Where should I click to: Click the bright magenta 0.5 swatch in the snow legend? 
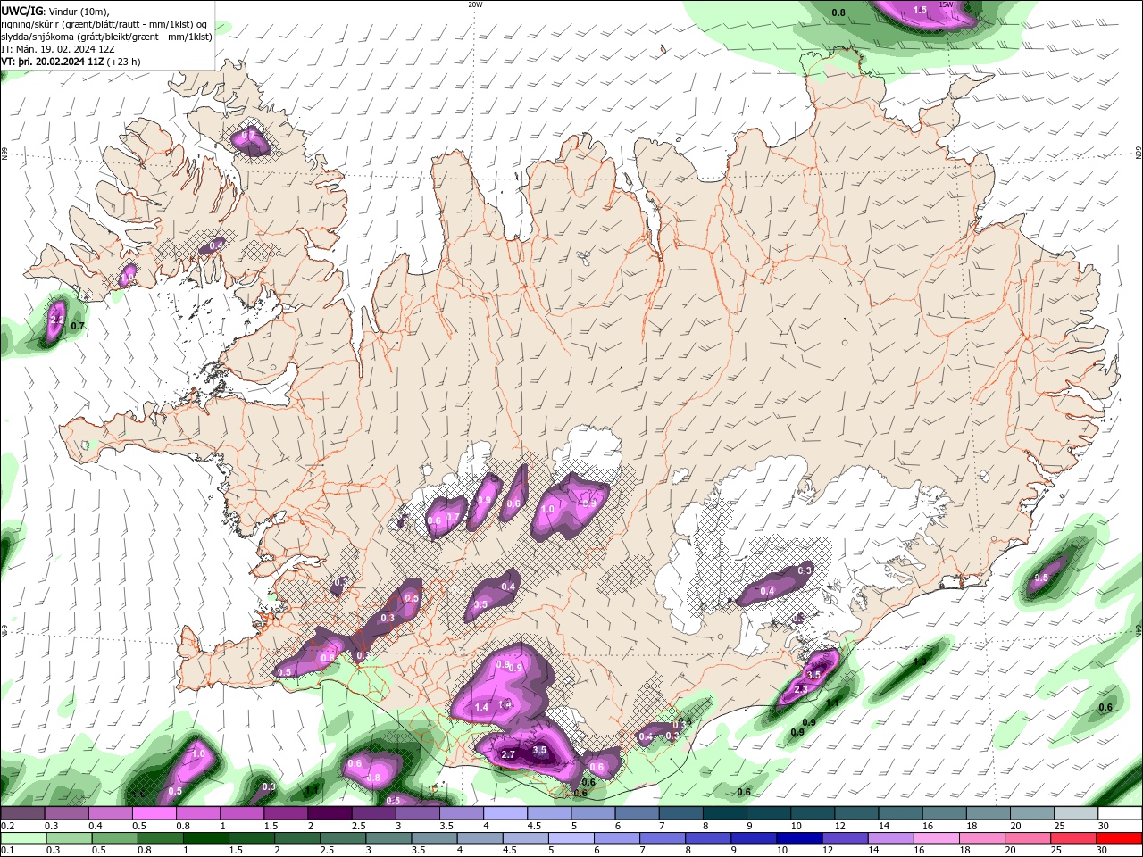[154, 813]
